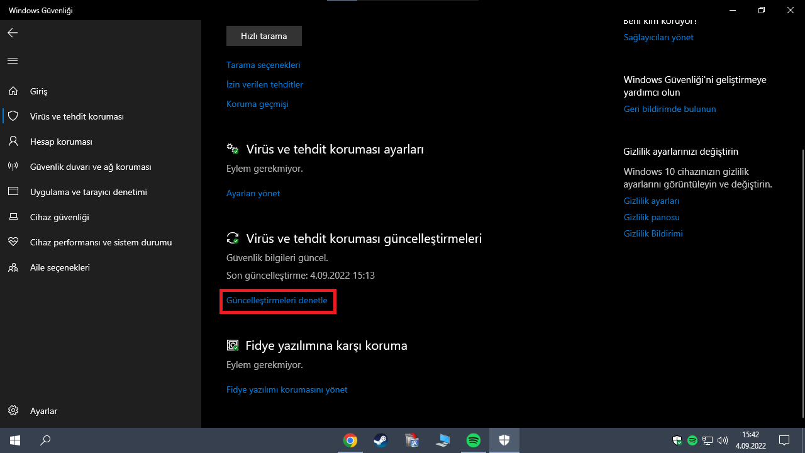
Task: Click the Windows Security tray shield icon
Action: click(677, 440)
